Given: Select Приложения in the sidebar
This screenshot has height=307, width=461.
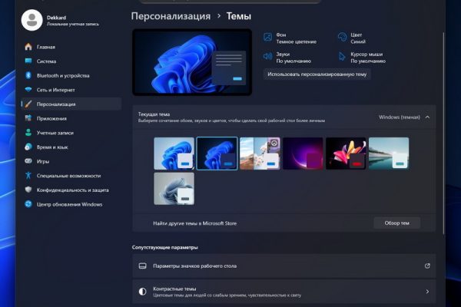Looking at the screenshot, I should pyautogui.click(x=51, y=118).
